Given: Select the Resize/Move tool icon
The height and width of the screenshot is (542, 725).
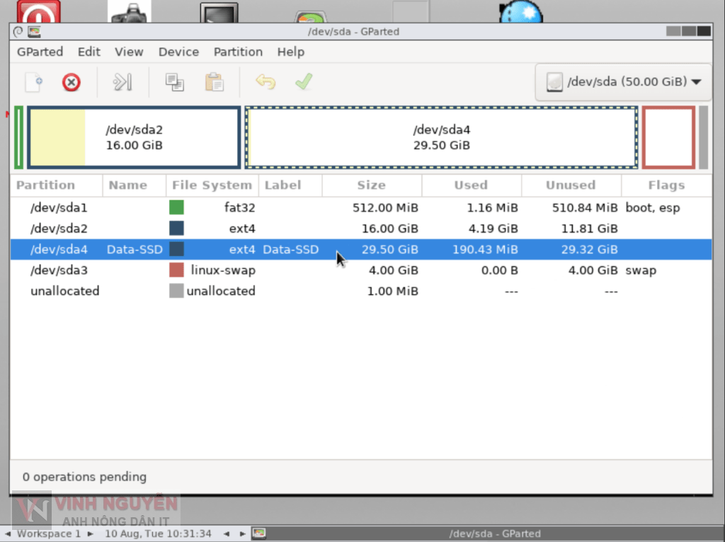Looking at the screenshot, I should tap(121, 82).
